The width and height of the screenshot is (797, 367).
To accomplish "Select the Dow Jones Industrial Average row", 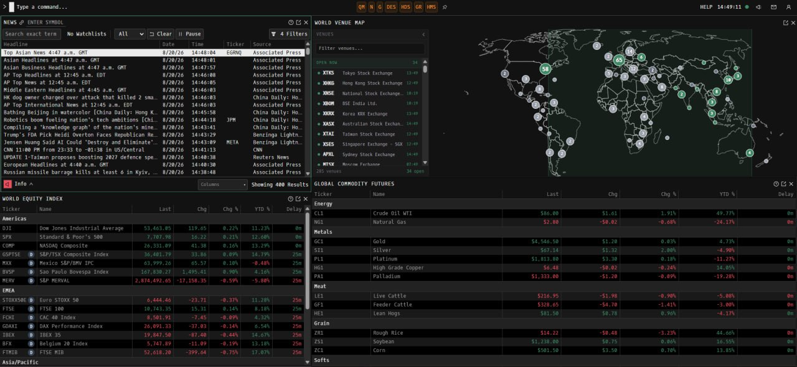I will click(x=152, y=228).
